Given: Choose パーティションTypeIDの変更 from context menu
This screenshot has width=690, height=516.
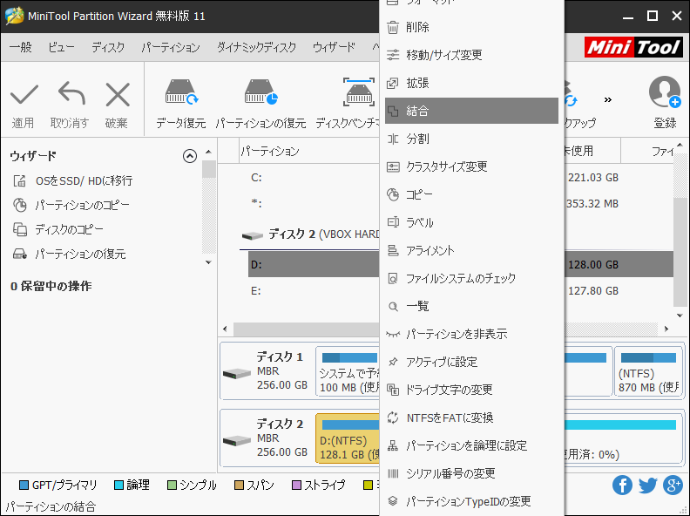Looking at the screenshot, I should click(x=471, y=501).
